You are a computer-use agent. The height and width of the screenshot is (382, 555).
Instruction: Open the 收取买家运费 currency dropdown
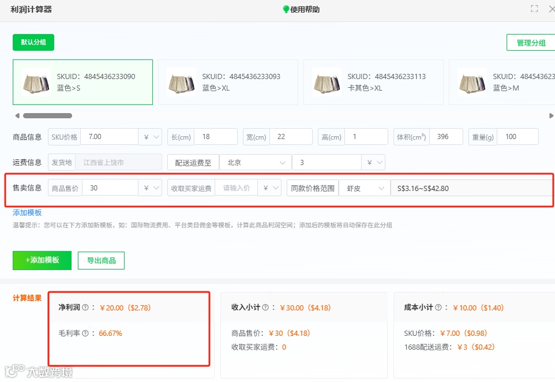point(269,188)
